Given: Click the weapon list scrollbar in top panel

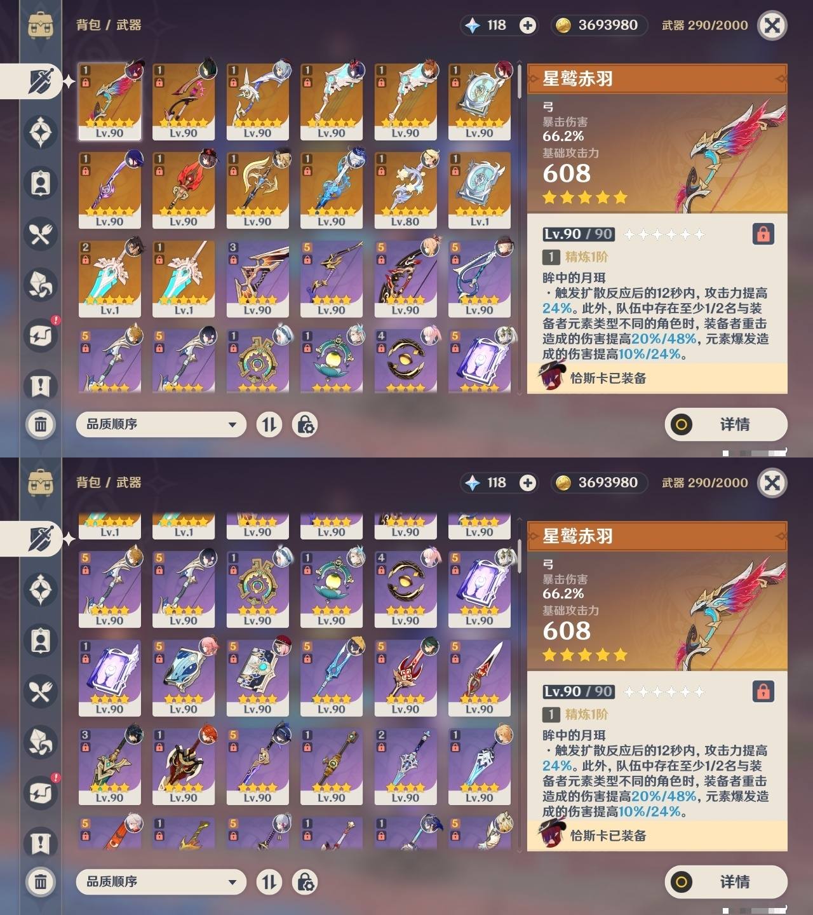Looking at the screenshot, I should 520,229.
